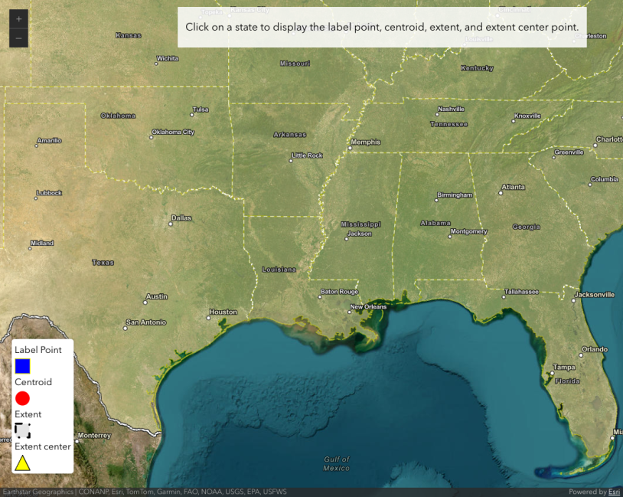The width and height of the screenshot is (623, 497).
Task: Select Oklahoma on the map
Action: click(x=118, y=116)
